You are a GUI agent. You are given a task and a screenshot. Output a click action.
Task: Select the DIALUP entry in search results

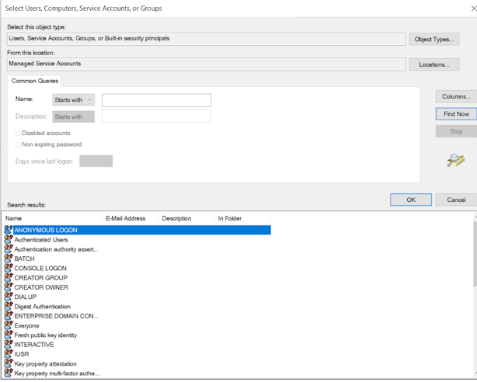[x=26, y=297]
